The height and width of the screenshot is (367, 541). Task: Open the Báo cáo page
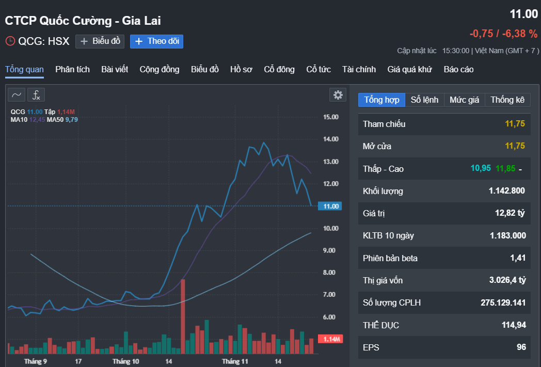click(x=458, y=69)
